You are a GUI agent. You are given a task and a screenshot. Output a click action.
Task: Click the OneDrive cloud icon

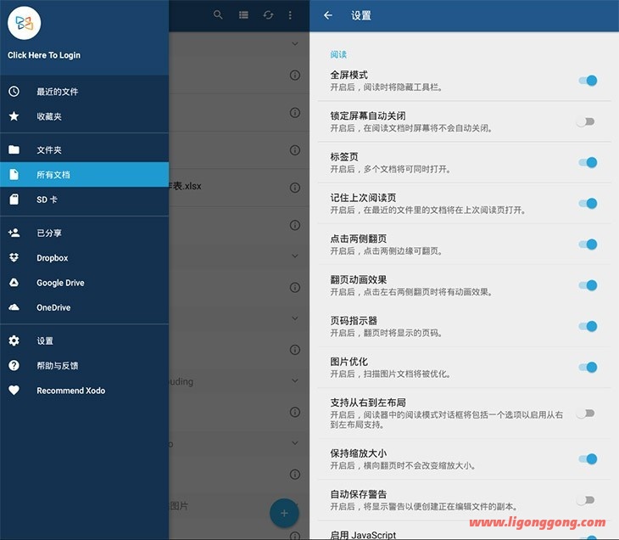pyautogui.click(x=14, y=307)
